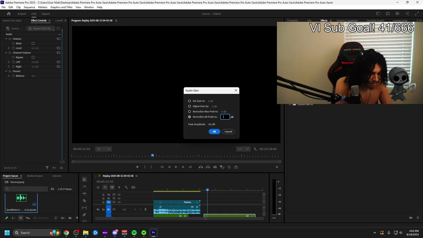Image resolution: width=423 pixels, height=238 pixels.
Task: Toggle V2 track output eye
Action: 119,198
